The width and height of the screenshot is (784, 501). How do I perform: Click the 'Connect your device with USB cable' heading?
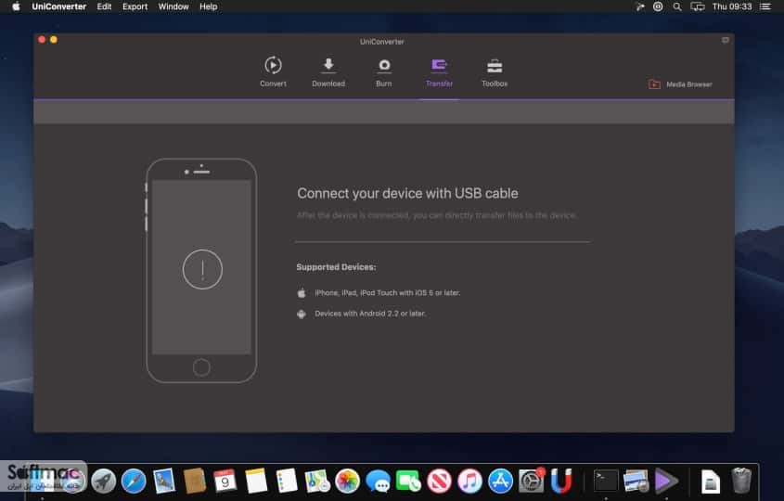click(407, 194)
